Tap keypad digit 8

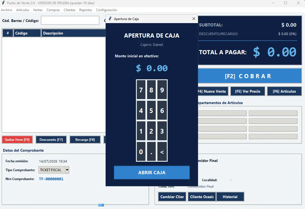(151, 90)
